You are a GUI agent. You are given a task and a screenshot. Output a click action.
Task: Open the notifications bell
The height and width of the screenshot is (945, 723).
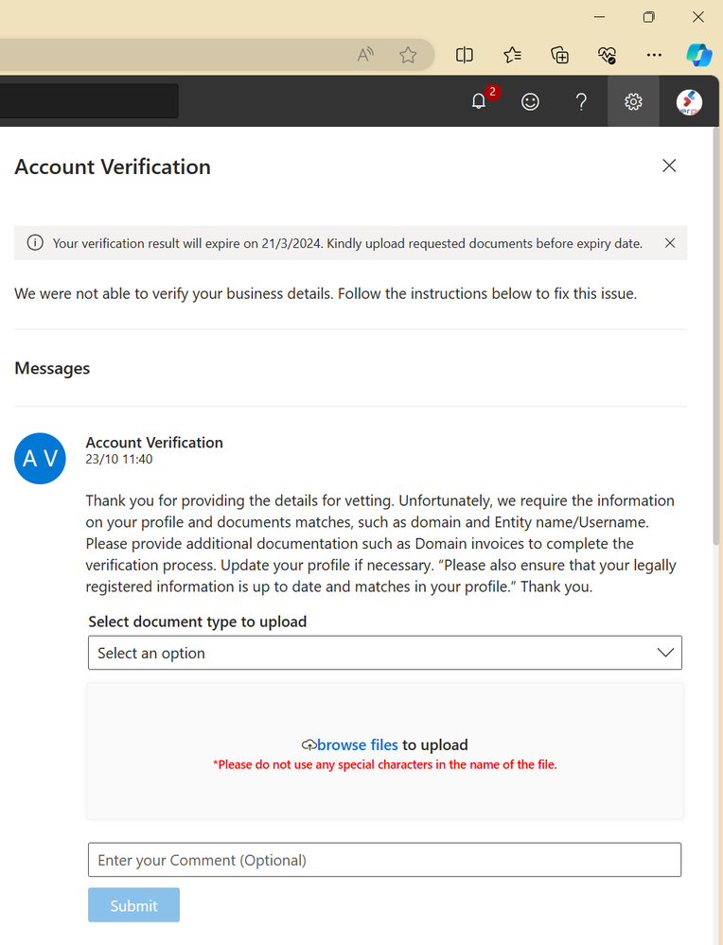tap(479, 101)
